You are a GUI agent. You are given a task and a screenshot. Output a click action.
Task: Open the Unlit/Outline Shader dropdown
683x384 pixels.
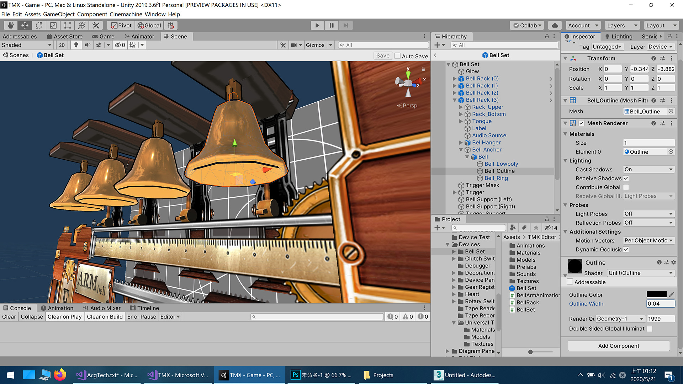[640, 273]
